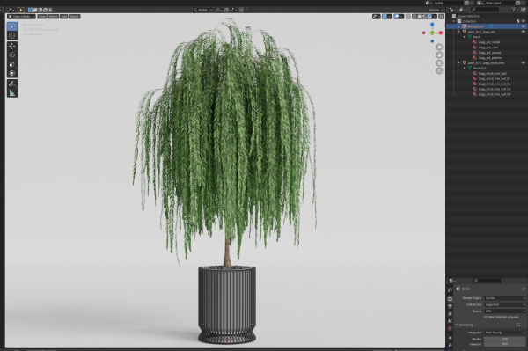Select the Measure tool
Viewport: 528px width, 351px height.
pyautogui.click(x=12, y=93)
